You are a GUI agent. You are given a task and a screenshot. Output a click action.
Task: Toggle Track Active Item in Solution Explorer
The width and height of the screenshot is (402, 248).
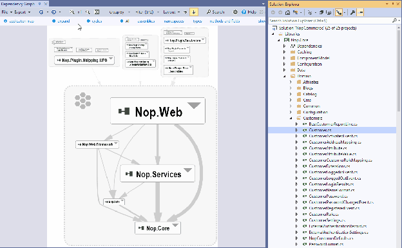coord(339,12)
